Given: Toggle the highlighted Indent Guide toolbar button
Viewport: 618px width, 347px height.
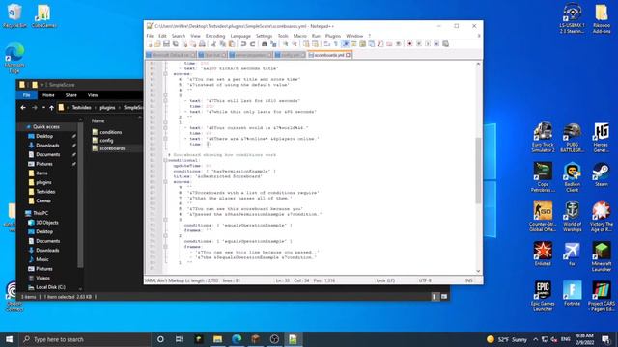Looking at the screenshot, I should 346,44.
